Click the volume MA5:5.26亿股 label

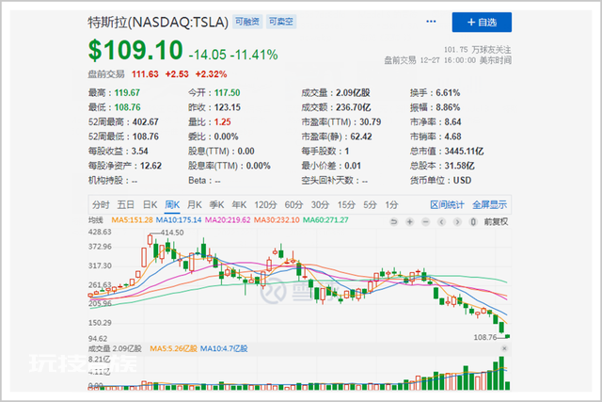[173, 348]
